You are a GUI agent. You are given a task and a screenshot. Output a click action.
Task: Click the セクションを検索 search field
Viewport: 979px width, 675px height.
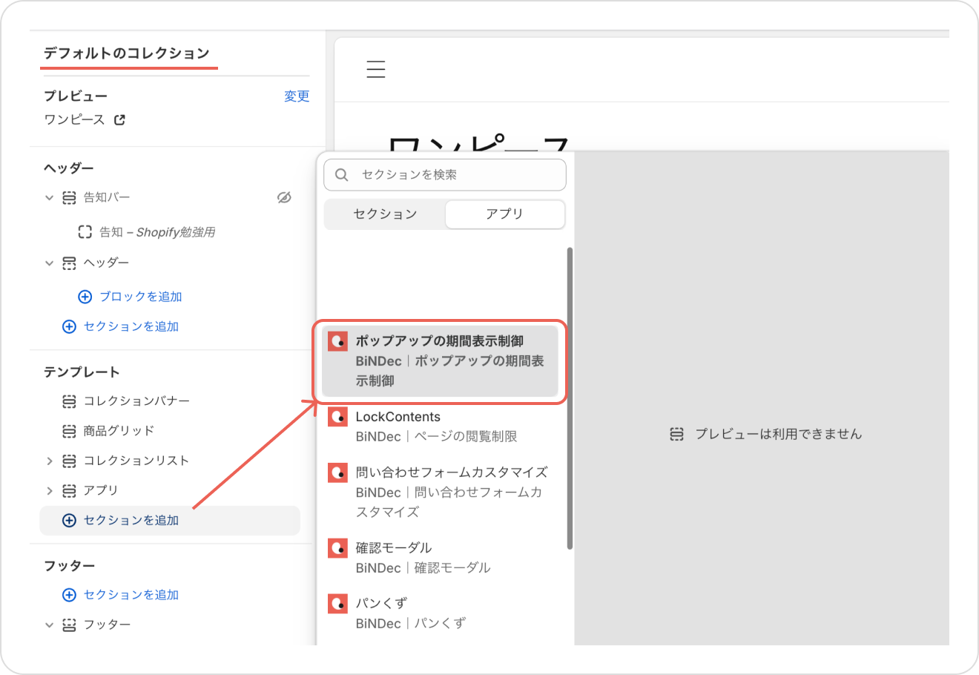[x=452, y=175]
